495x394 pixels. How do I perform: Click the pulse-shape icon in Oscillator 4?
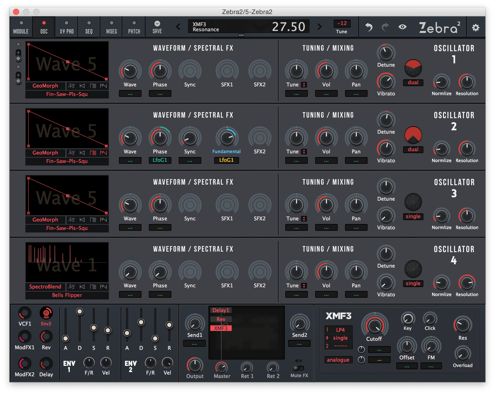tap(93, 286)
